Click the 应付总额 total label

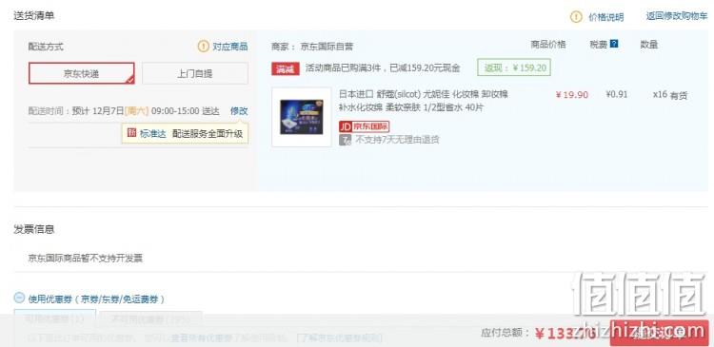pyautogui.click(x=505, y=333)
